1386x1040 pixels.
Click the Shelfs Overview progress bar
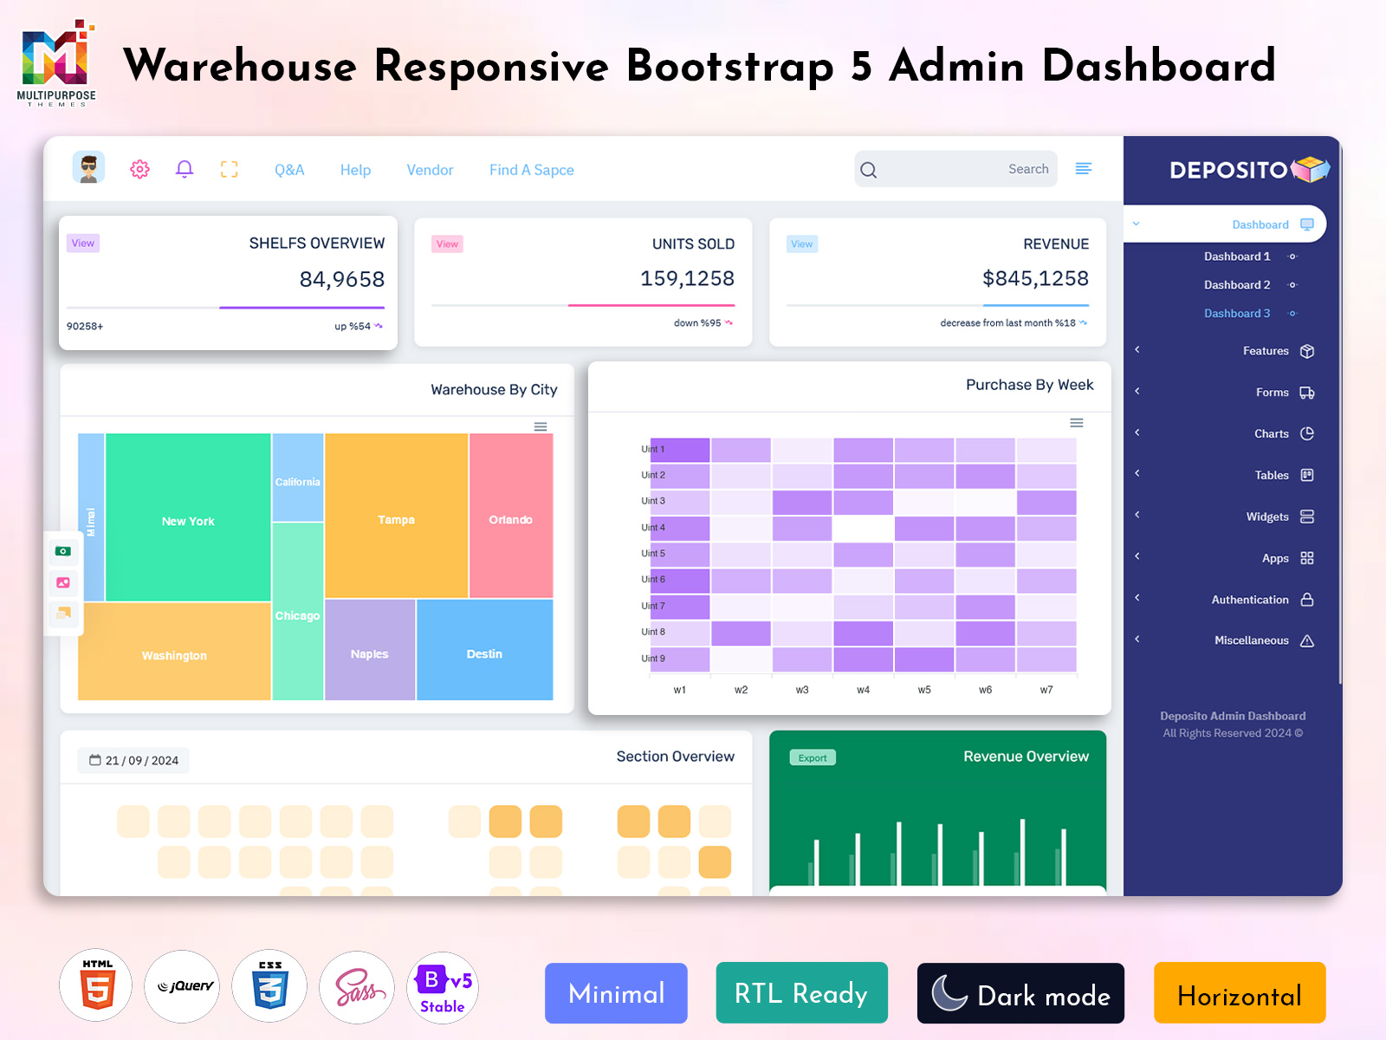pos(225,308)
